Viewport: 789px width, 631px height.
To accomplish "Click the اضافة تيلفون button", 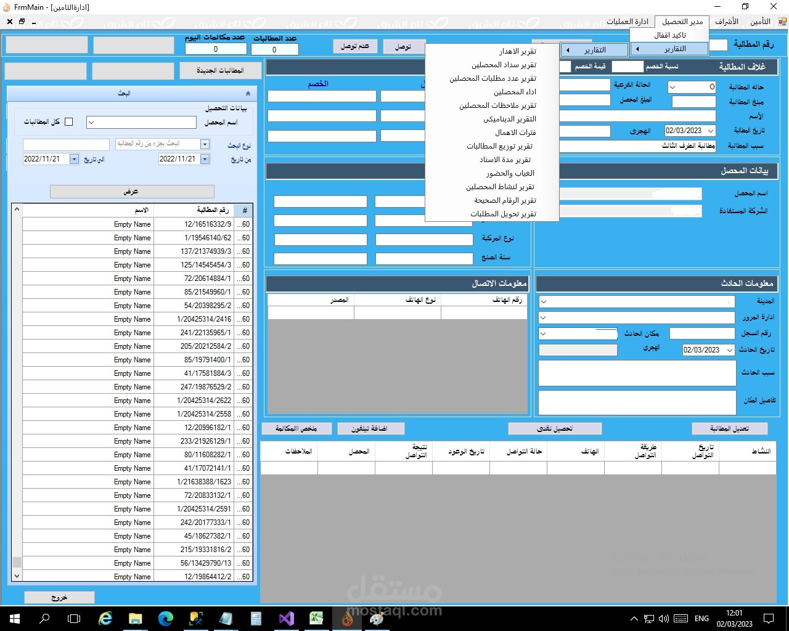I will pos(370,428).
